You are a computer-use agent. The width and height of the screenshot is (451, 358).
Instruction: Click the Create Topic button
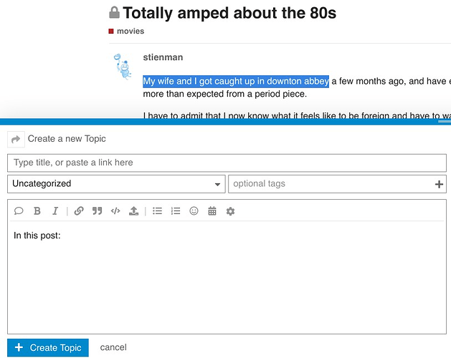48,348
